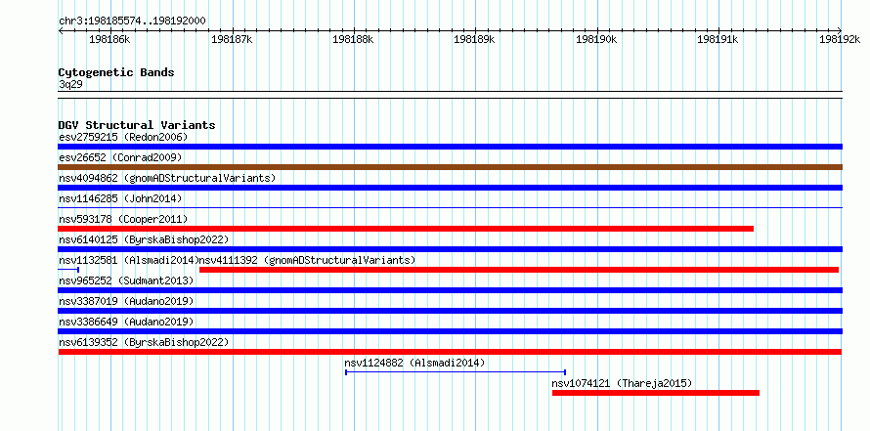
Task: Click the 198186k ruler position
Action: 109,39
